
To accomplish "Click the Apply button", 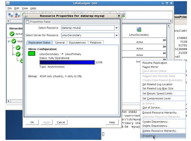I will 47,122.
